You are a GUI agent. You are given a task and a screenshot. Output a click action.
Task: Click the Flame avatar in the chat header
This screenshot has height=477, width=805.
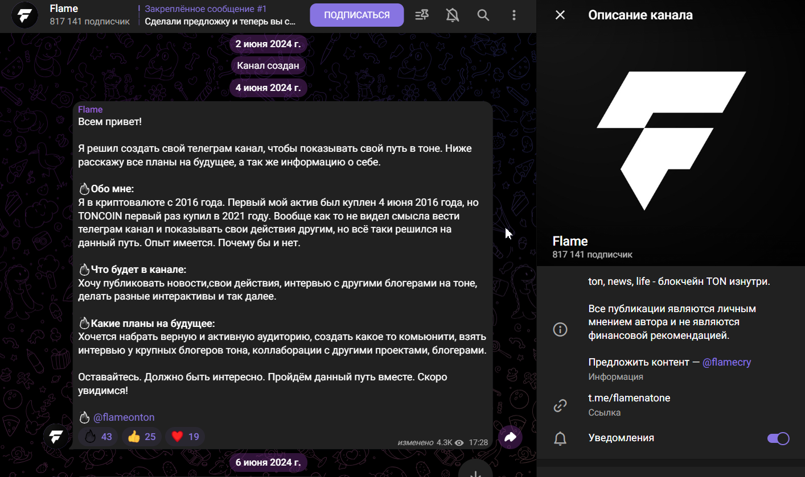click(25, 15)
